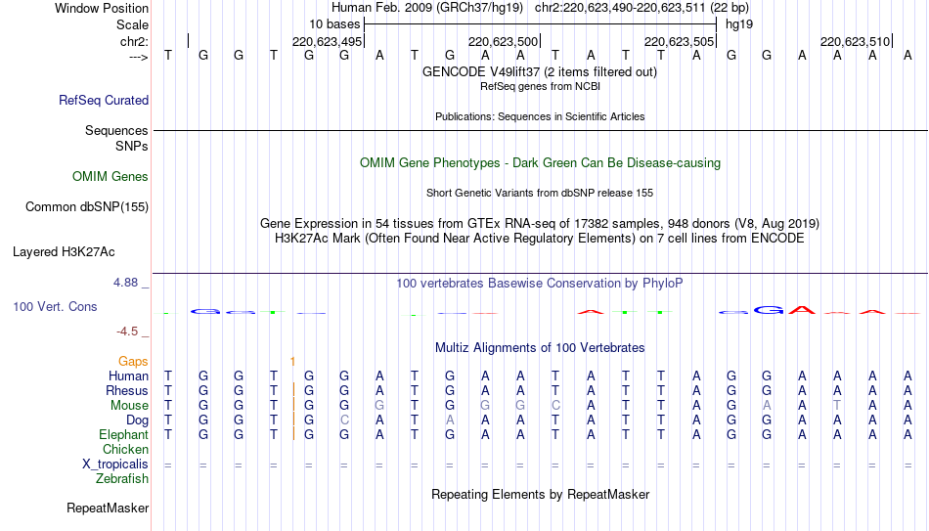Click the RepeatMasker track label
This screenshot has width=929, height=531.
[108, 508]
